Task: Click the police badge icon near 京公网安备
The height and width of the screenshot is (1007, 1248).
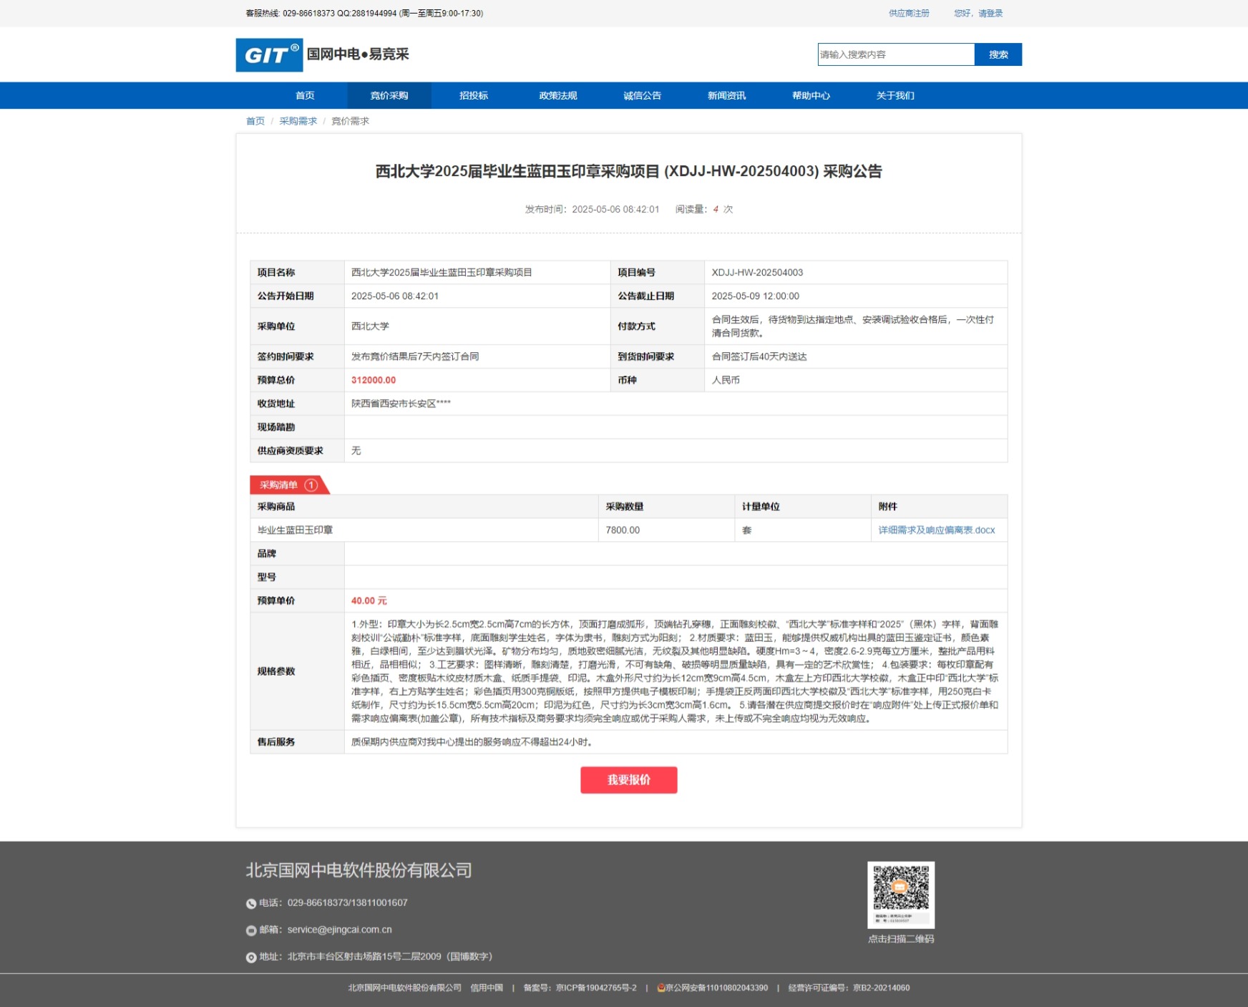Action: click(x=660, y=988)
